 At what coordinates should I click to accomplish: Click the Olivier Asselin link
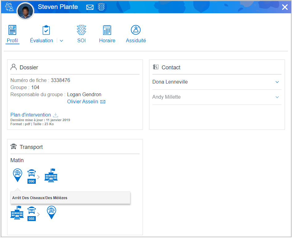coord(82,102)
